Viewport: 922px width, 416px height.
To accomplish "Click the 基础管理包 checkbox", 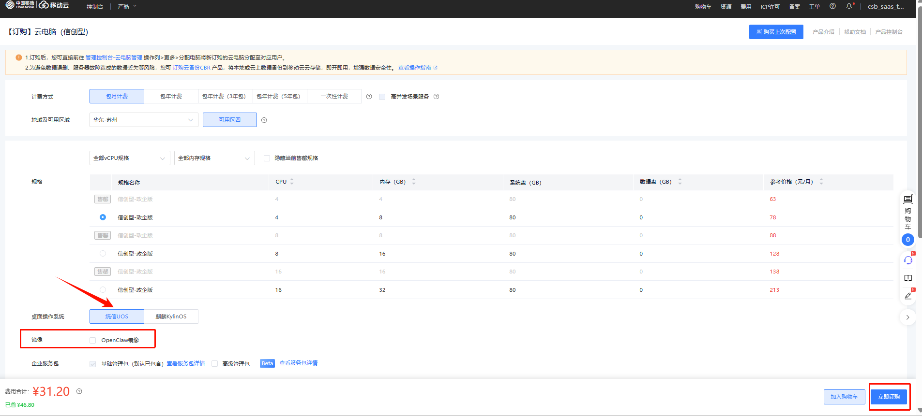I will [x=92, y=364].
